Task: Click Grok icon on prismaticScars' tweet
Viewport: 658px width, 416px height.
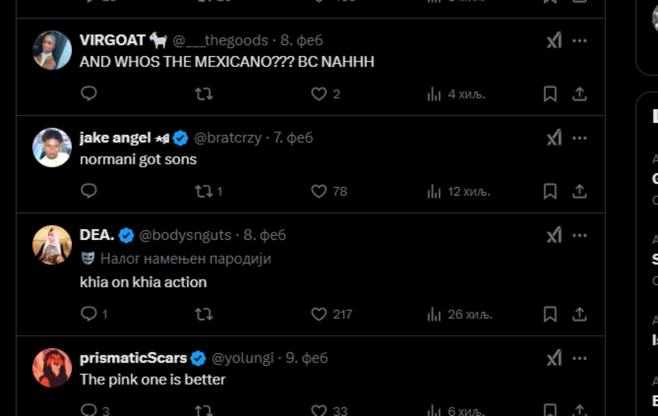Action: click(x=553, y=358)
